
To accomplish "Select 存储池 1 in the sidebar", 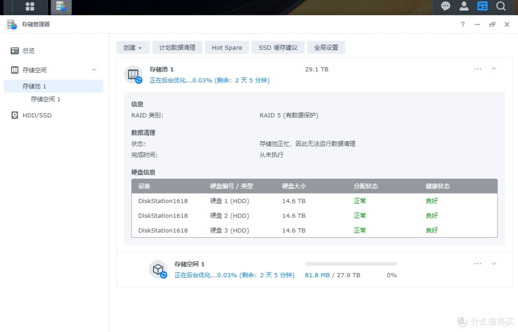I will (x=54, y=86).
